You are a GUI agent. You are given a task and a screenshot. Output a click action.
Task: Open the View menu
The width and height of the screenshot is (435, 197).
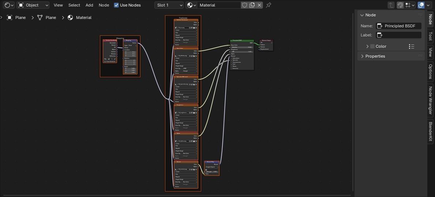coord(58,5)
